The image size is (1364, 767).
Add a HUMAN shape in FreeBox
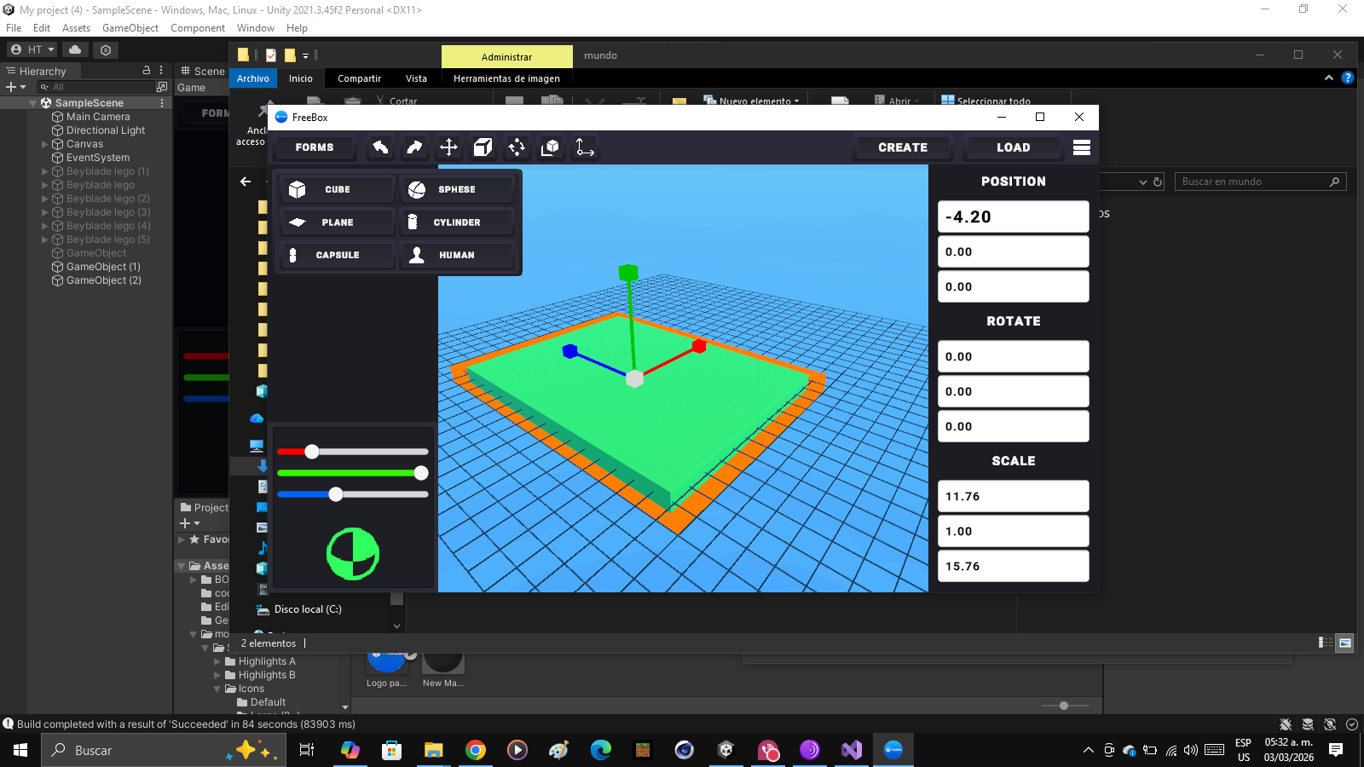pyautogui.click(x=457, y=255)
